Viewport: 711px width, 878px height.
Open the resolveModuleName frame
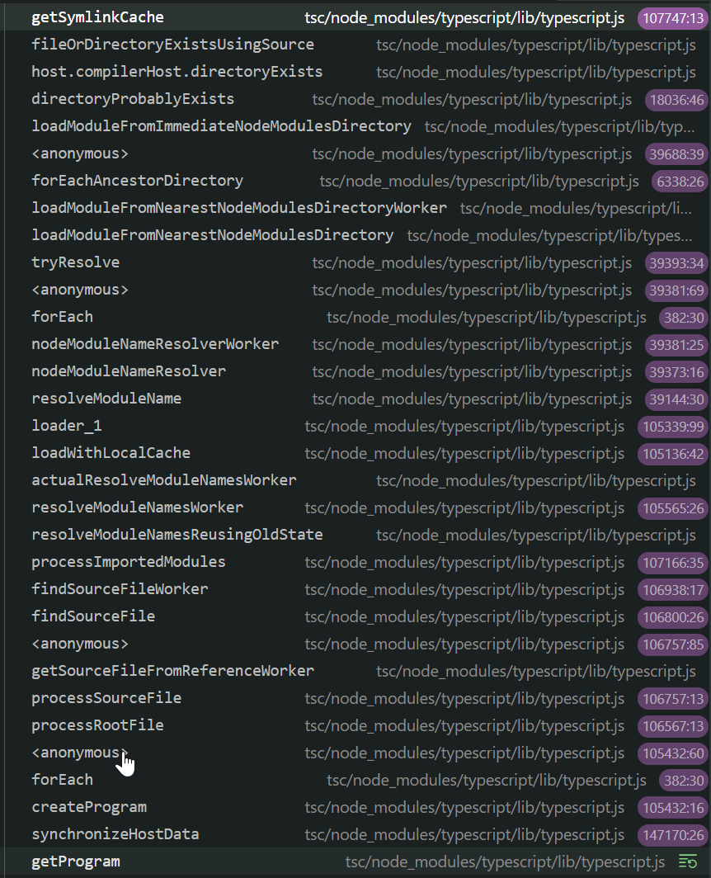pos(106,399)
